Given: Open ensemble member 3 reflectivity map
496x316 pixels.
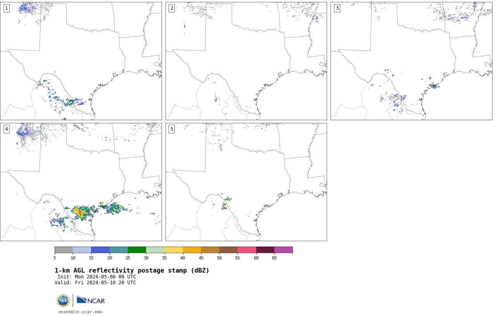Looking at the screenshot, I should (411, 61).
